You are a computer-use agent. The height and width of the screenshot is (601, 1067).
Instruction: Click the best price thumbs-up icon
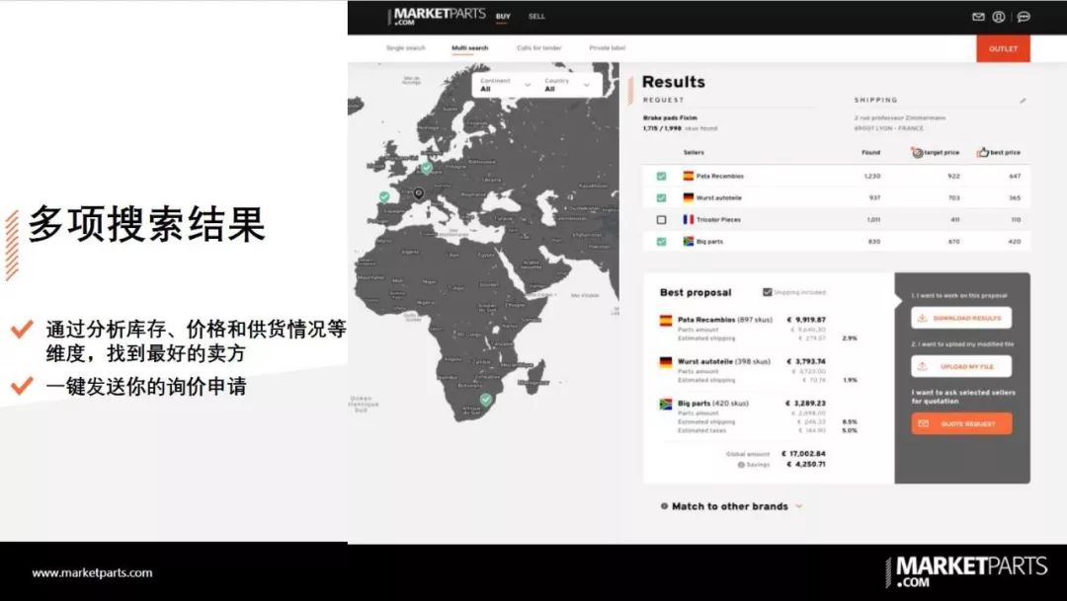click(x=983, y=152)
